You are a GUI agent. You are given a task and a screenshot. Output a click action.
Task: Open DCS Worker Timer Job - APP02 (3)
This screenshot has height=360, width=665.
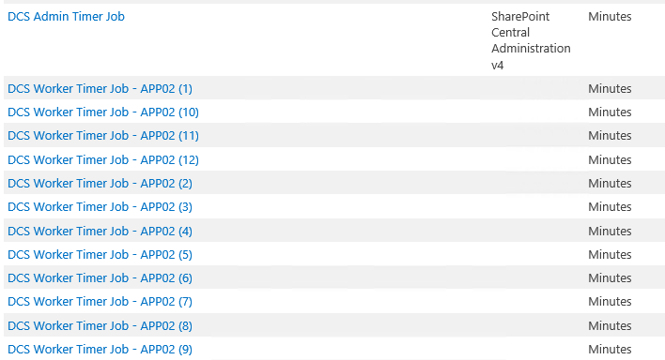(101, 206)
